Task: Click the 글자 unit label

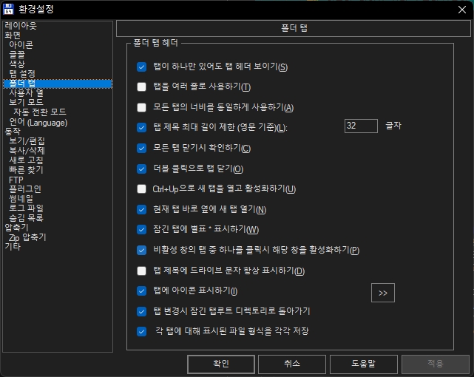Action: click(393, 126)
